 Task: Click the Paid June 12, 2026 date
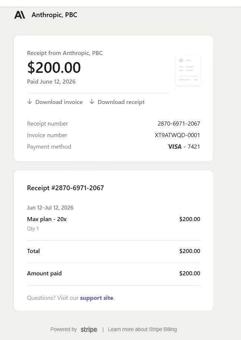click(x=51, y=81)
